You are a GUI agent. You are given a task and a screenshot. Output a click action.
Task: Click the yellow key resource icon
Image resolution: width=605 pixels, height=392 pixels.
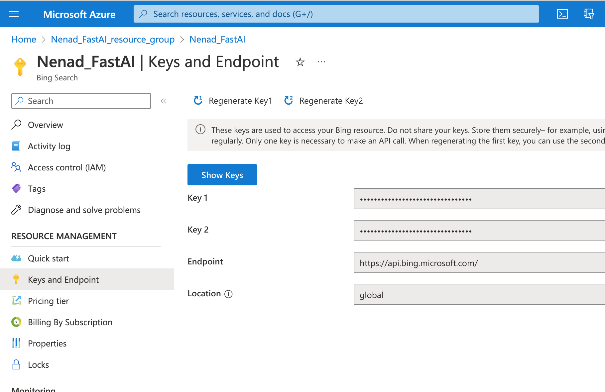pos(20,67)
